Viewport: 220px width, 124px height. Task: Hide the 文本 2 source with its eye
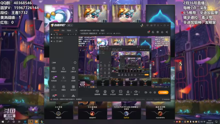point(51,38)
